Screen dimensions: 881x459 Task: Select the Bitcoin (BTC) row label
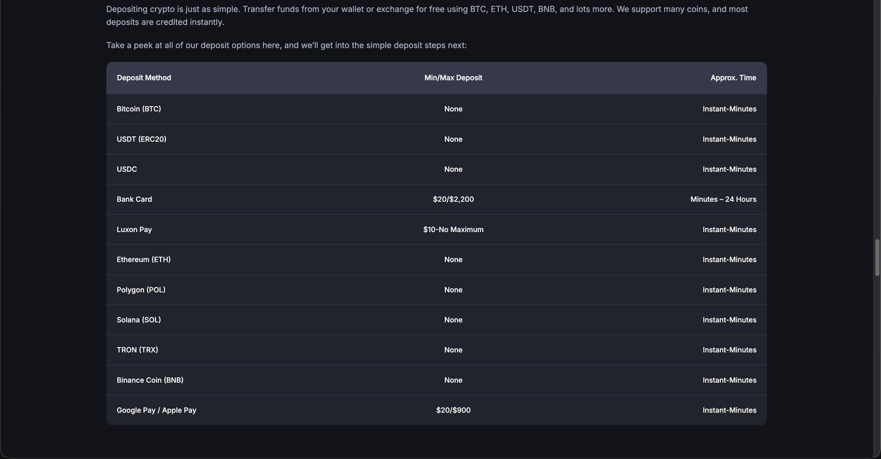pyautogui.click(x=139, y=109)
